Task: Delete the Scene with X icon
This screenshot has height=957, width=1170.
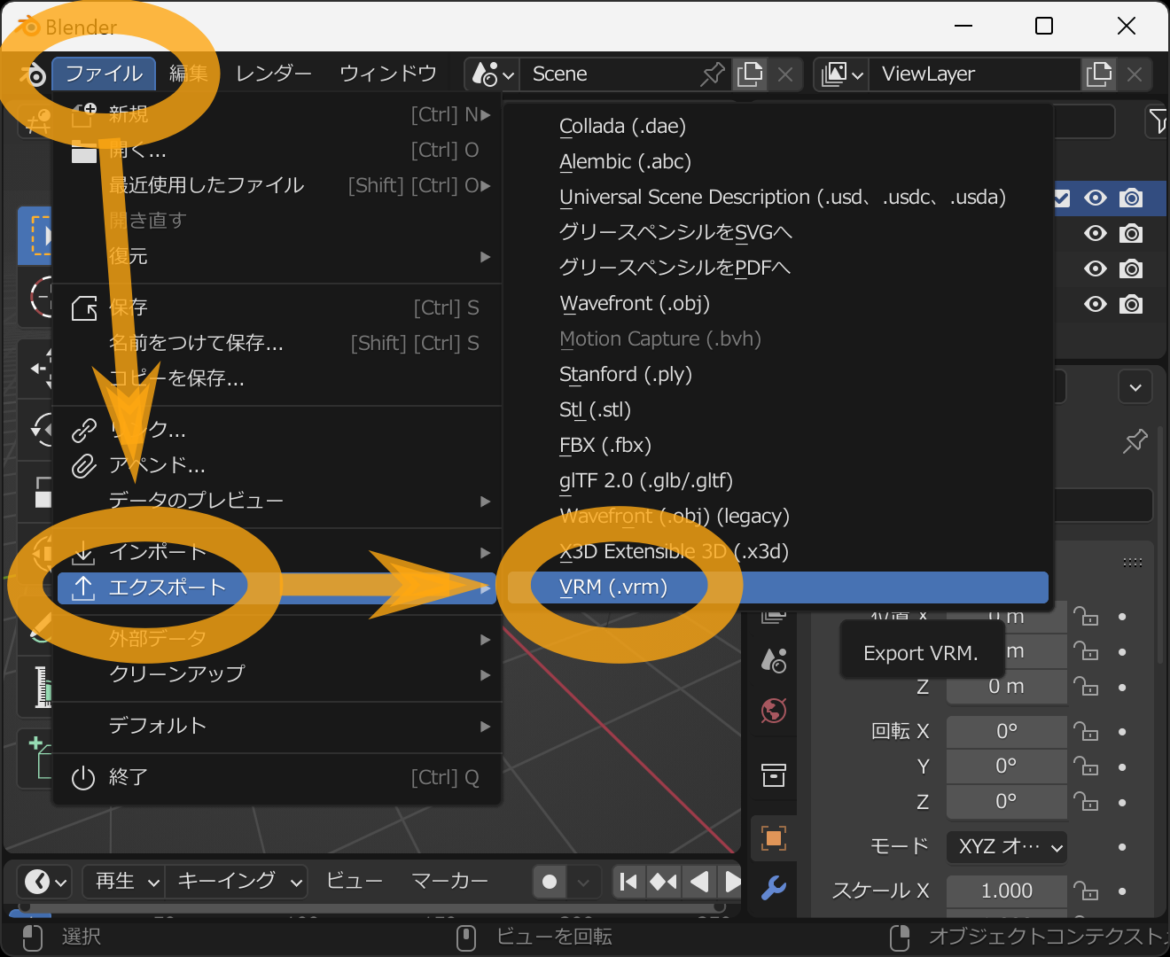Action: pyautogui.click(x=785, y=74)
